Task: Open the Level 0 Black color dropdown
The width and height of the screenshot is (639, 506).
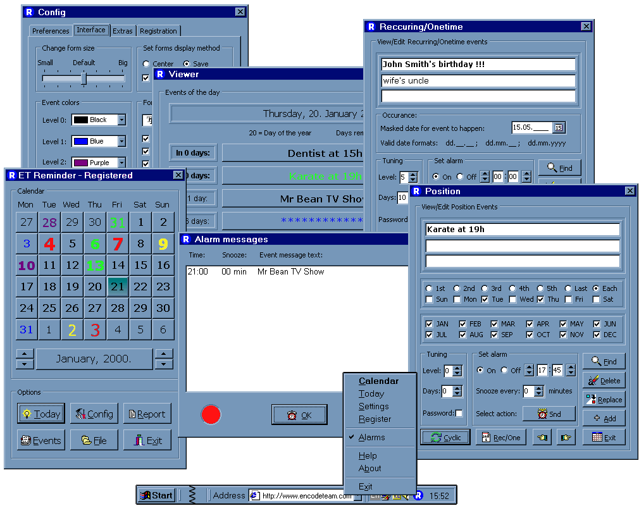Action: pyautogui.click(x=121, y=120)
